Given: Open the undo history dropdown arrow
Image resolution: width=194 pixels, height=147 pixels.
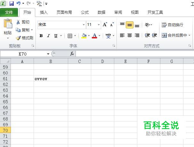Looking at the screenshot, I should pyautogui.click(x=23, y=4).
